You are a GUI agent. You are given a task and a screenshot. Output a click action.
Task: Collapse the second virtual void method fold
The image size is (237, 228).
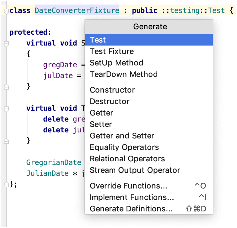[x=6, y=109]
